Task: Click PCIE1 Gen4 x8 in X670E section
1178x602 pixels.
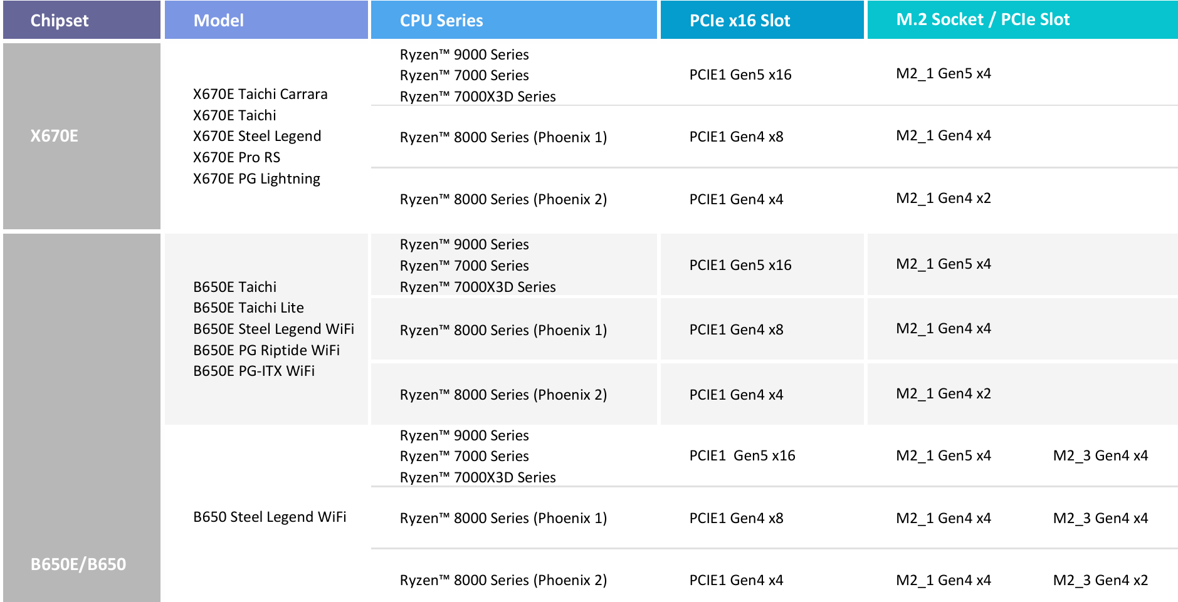Action: [x=736, y=137]
